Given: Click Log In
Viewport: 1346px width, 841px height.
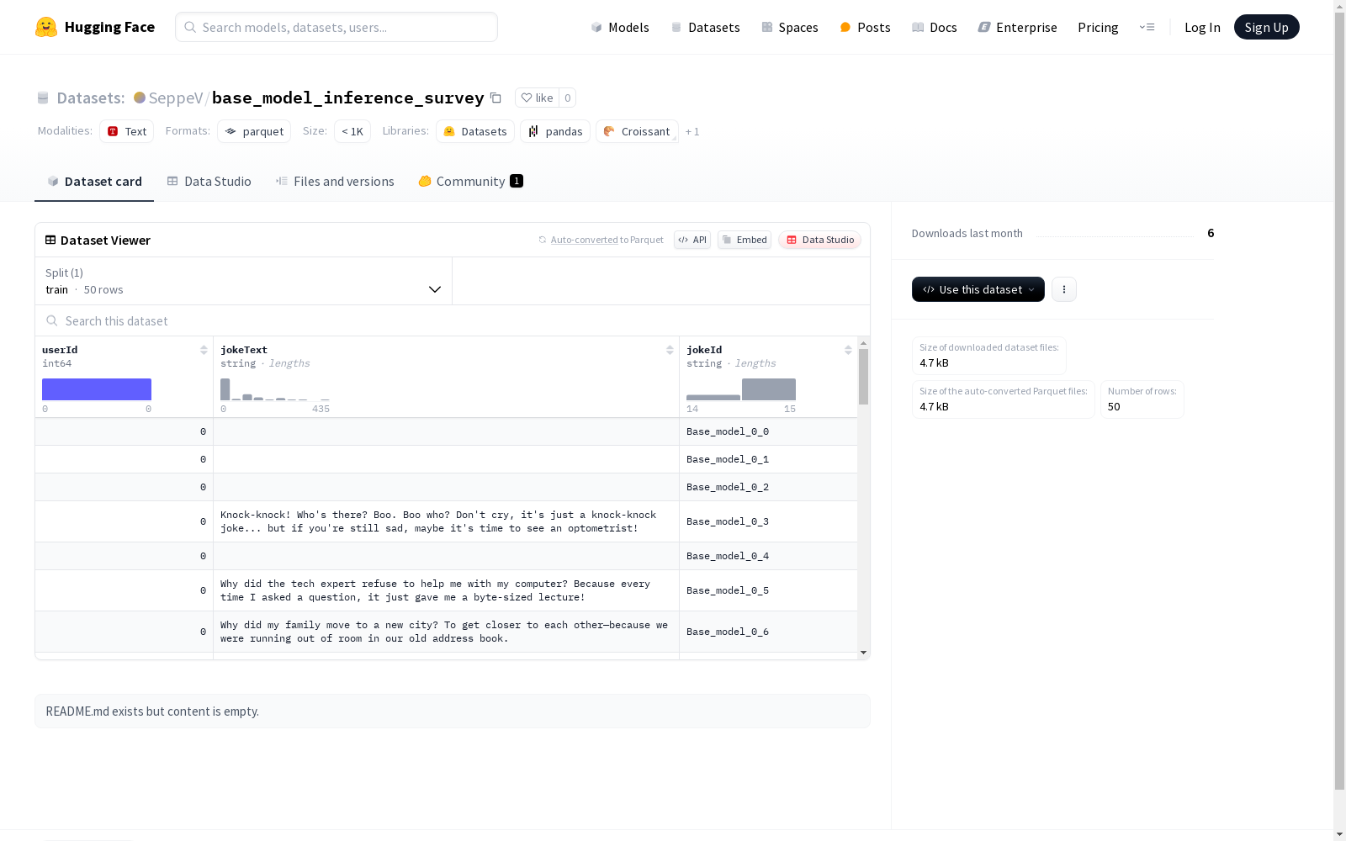Looking at the screenshot, I should pos(1202,27).
